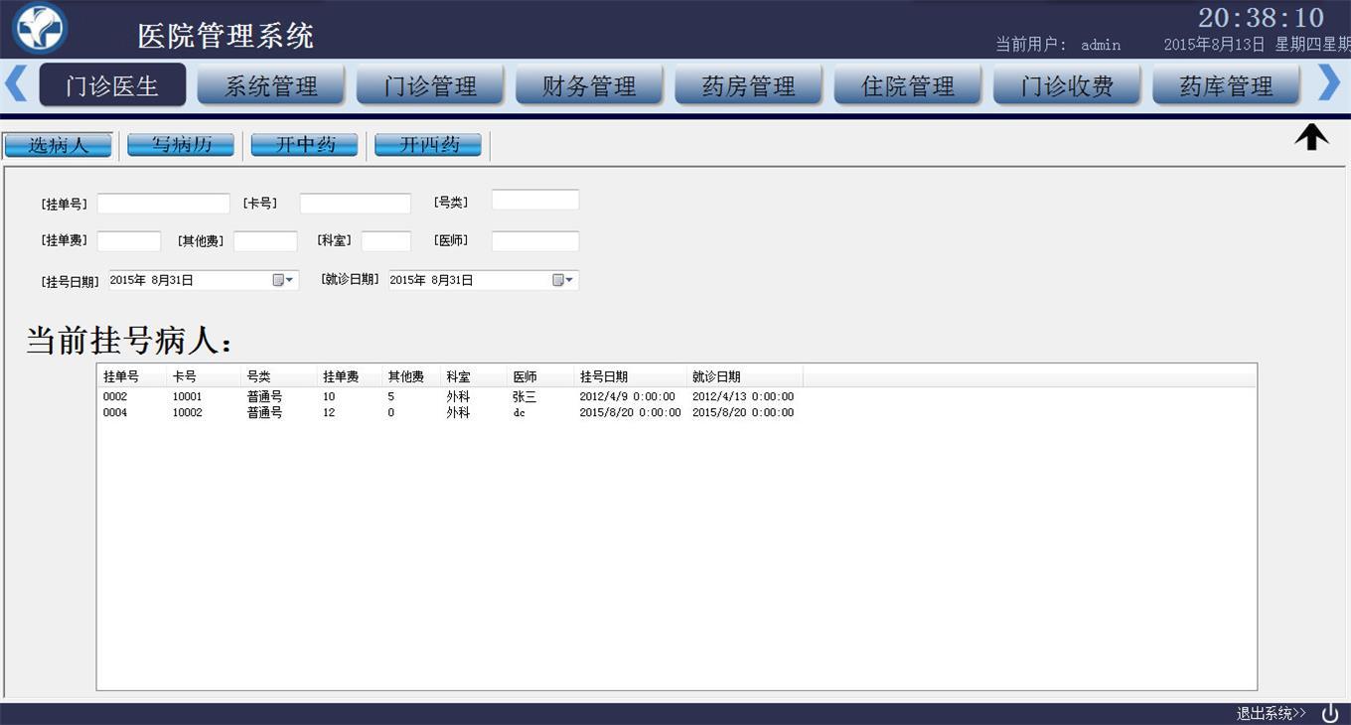Click the 卡号 column header in the table
This screenshot has height=725, width=1351.
point(203,376)
